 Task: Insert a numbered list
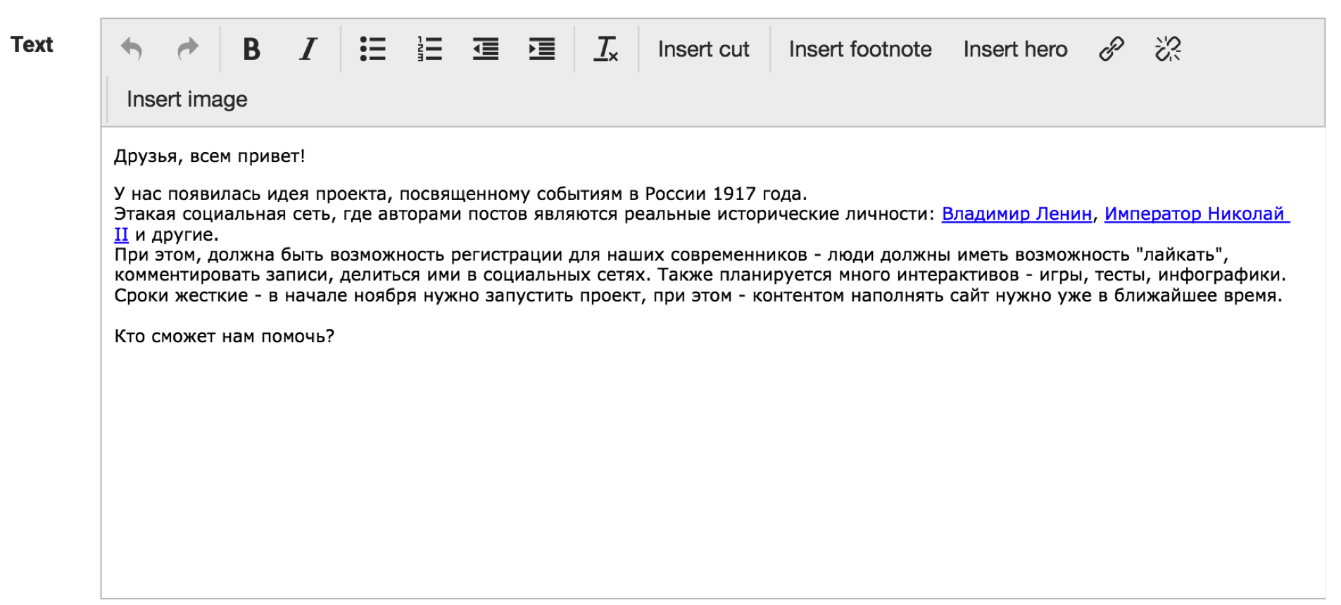click(429, 49)
